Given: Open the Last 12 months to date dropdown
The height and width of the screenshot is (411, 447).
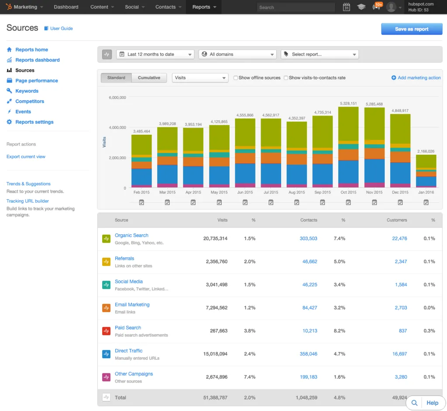Looking at the screenshot, I should point(155,54).
